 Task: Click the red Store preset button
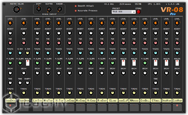point(139,12)
